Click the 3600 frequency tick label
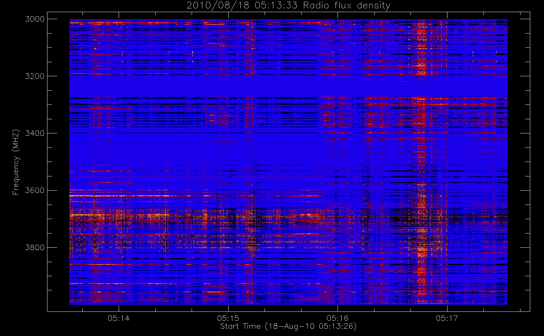This screenshot has width=544, height=336. (x=35, y=191)
